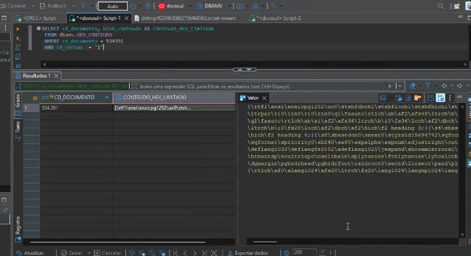
Task: Click the funnel custom filters icon
Action: click(428, 86)
